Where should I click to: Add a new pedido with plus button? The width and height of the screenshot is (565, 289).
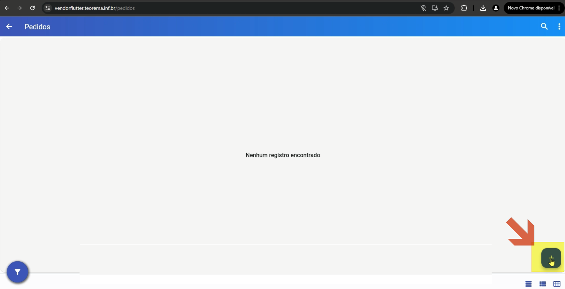click(551, 258)
